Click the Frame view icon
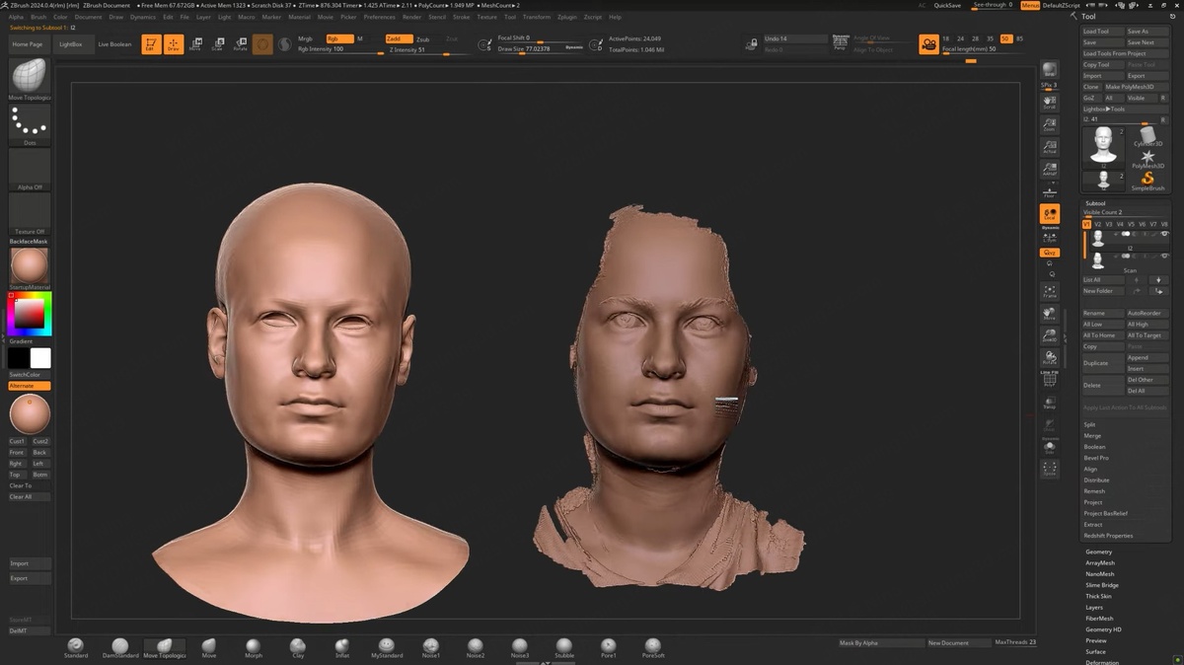This screenshot has width=1184, height=665. [1050, 292]
